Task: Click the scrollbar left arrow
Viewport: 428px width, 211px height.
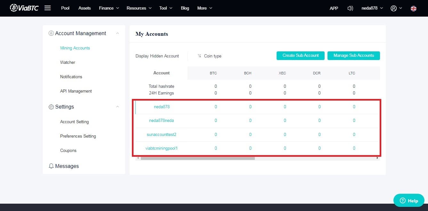Action: [x=138, y=158]
